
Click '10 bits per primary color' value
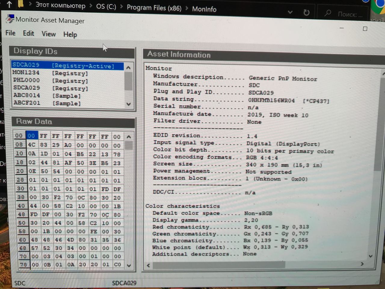pyautogui.click(x=290, y=151)
